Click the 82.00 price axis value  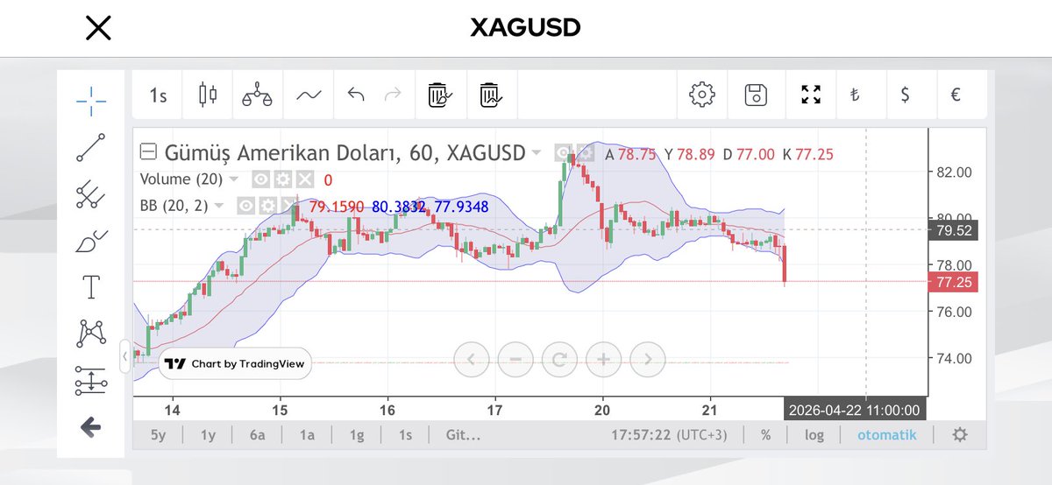click(954, 172)
